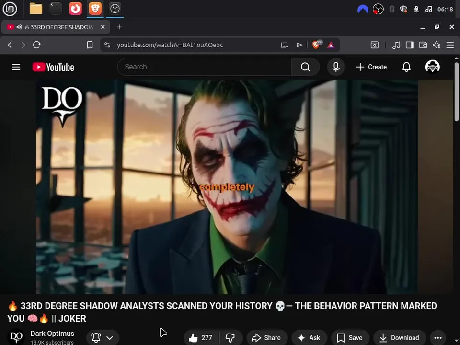Download this video
460x345 pixels.
(400, 338)
